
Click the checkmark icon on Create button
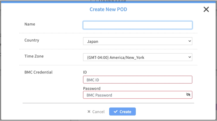[116, 112]
